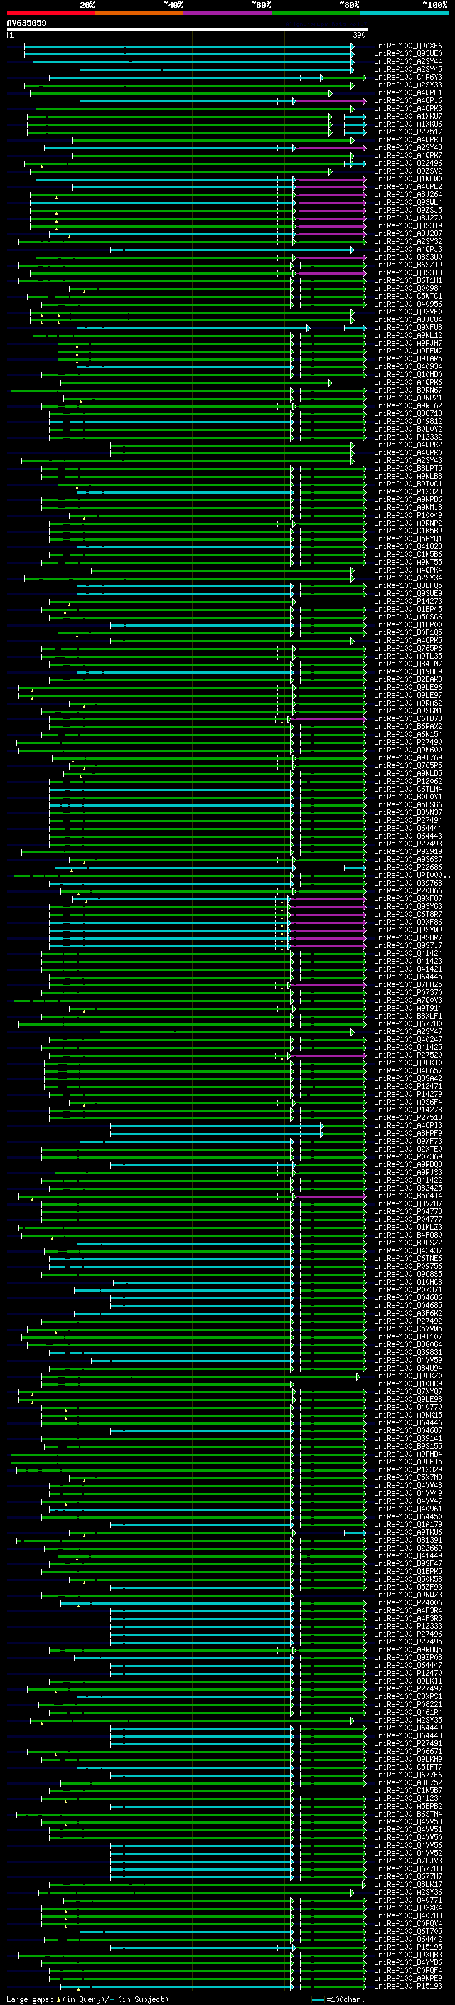
Task: Select the UniRef100_Q9XF87 entry
Action: 408,898
